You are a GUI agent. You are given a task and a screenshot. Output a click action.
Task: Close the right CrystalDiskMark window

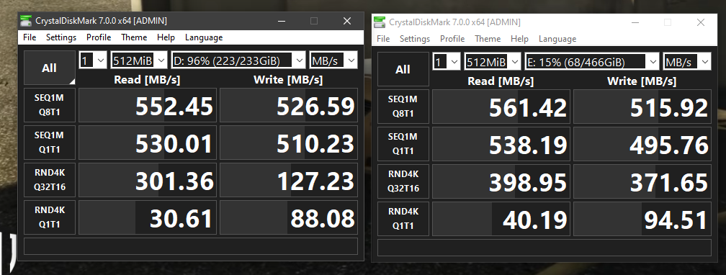point(701,22)
